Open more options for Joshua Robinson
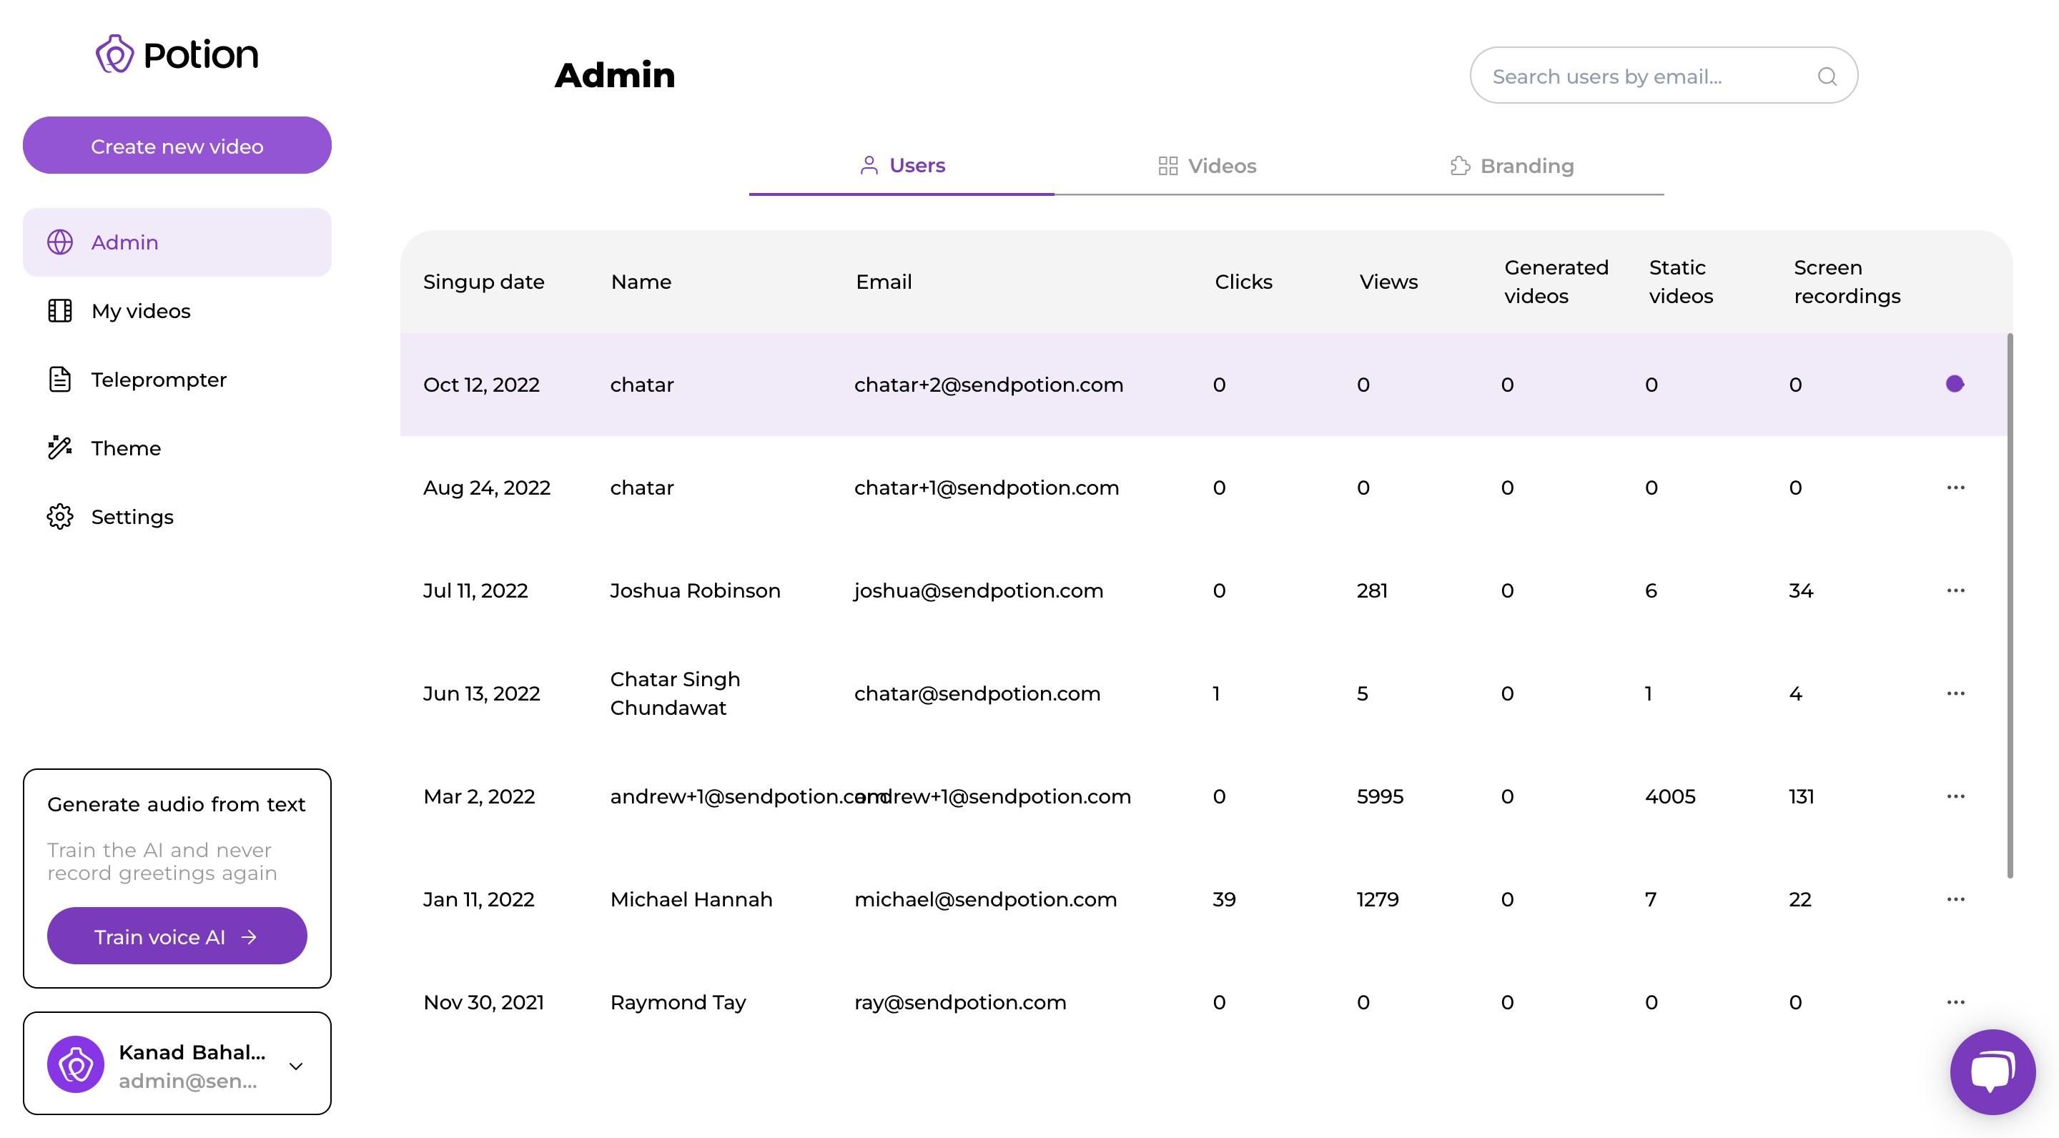This screenshot has height=1138, width=2059. pos(1956,590)
